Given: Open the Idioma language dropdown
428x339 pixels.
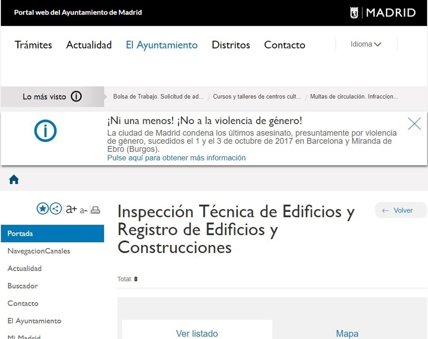Looking at the screenshot, I should point(366,45).
